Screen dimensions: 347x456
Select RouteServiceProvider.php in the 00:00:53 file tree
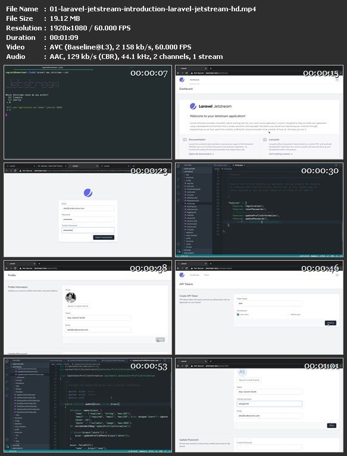click(x=26, y=412)
